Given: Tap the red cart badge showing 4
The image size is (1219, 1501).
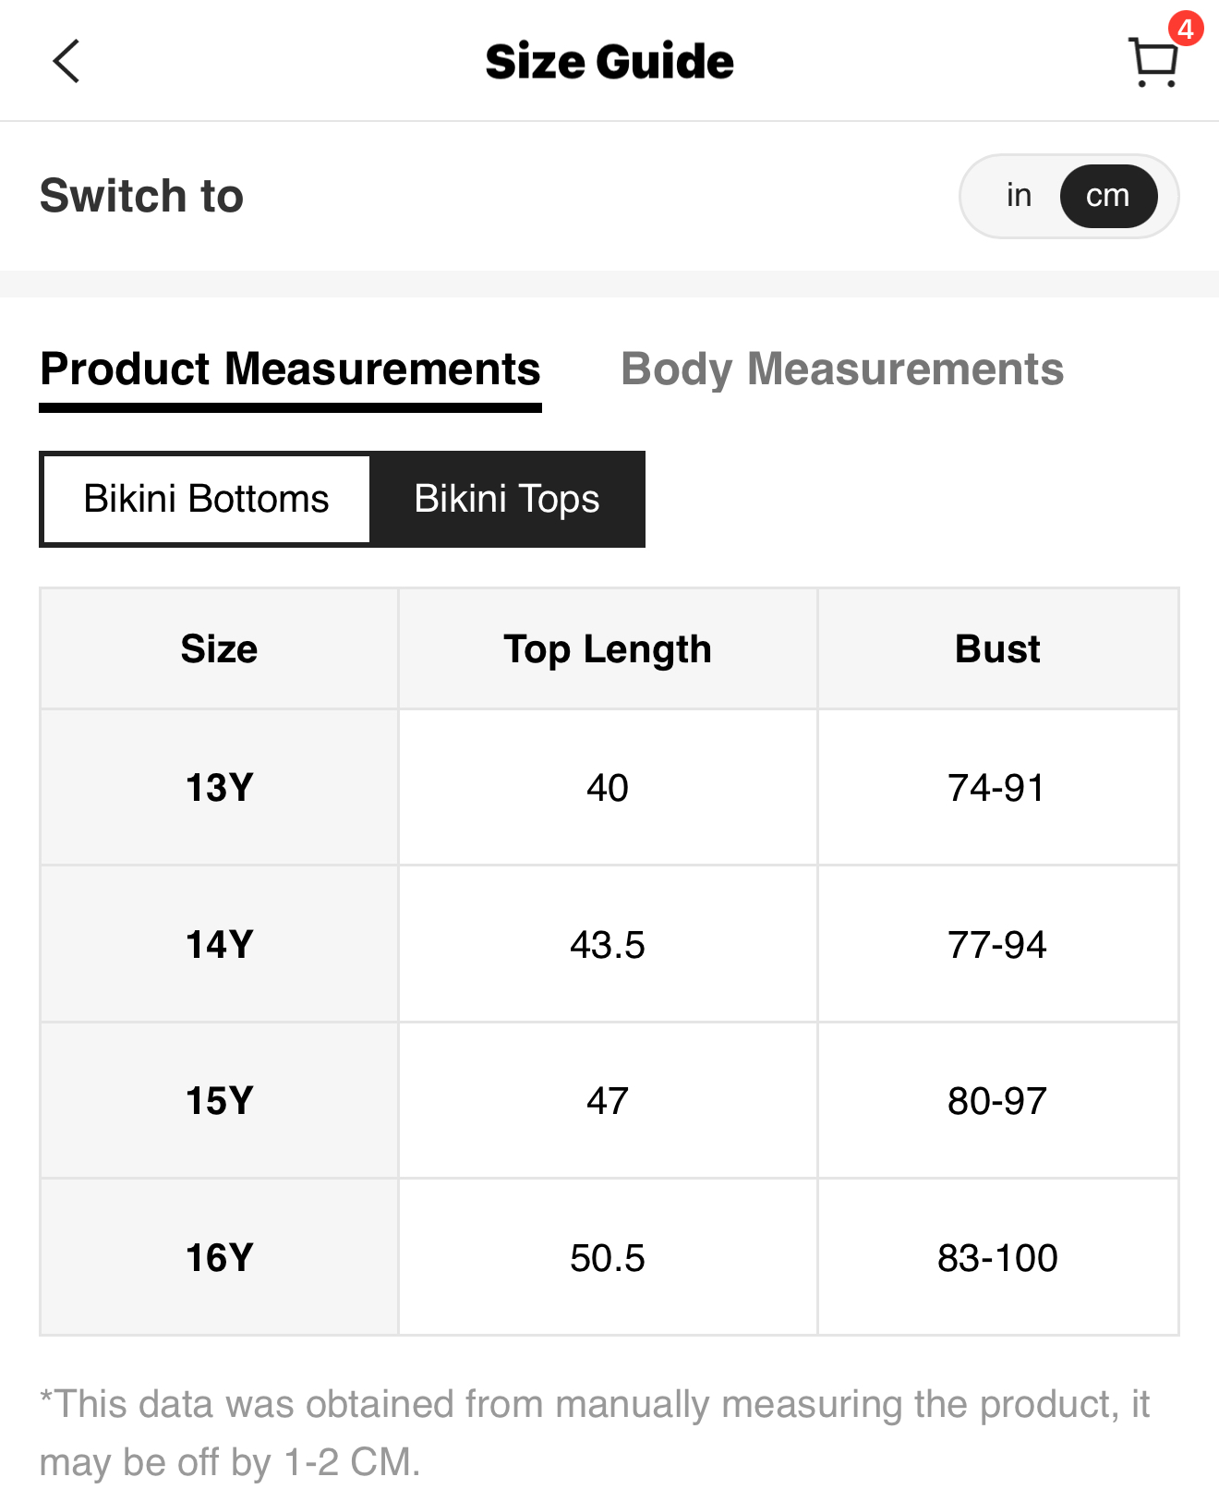Looking at the screenshot, I should 1185,29.
